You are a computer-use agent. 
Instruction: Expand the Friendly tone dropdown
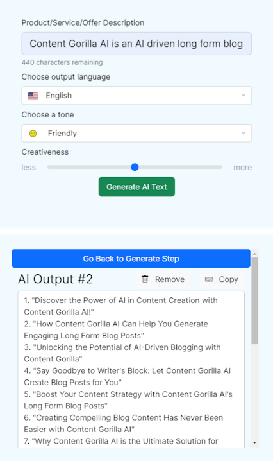[136, 133]
